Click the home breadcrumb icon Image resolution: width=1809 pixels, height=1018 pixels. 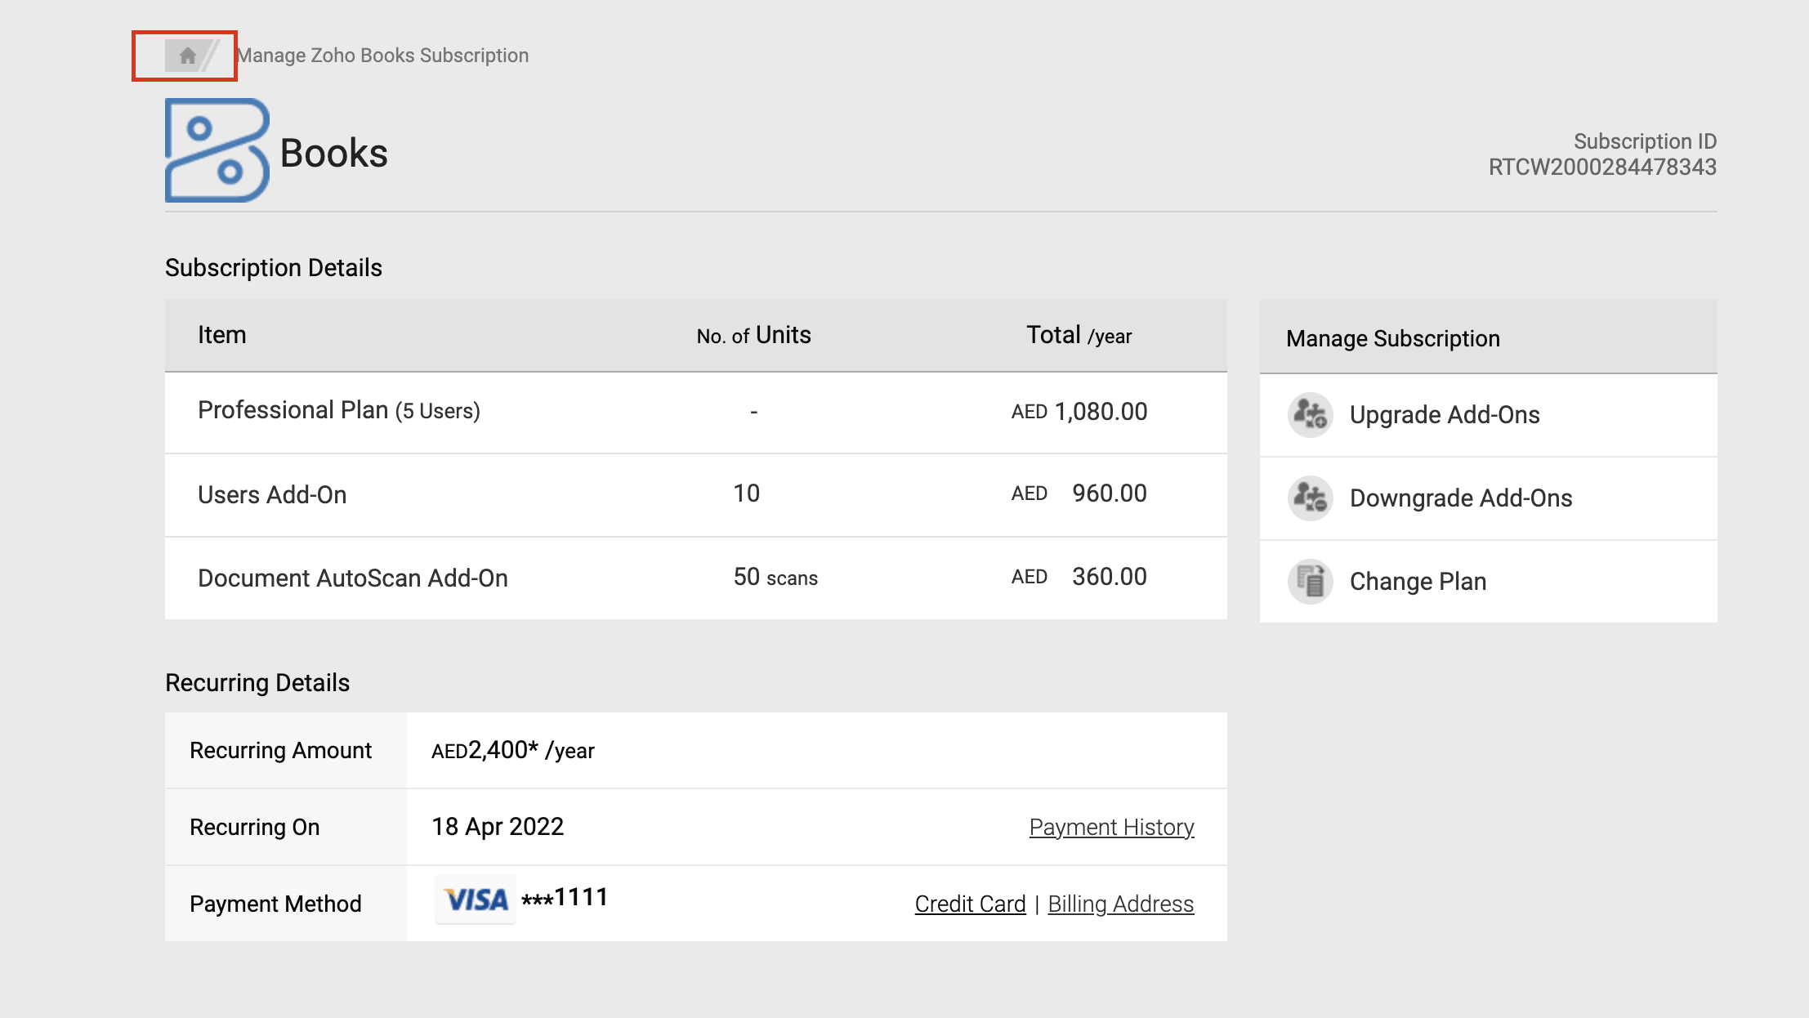tap(187, 56)
